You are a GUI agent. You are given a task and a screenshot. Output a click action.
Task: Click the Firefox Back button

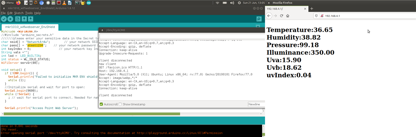[269, 16]
